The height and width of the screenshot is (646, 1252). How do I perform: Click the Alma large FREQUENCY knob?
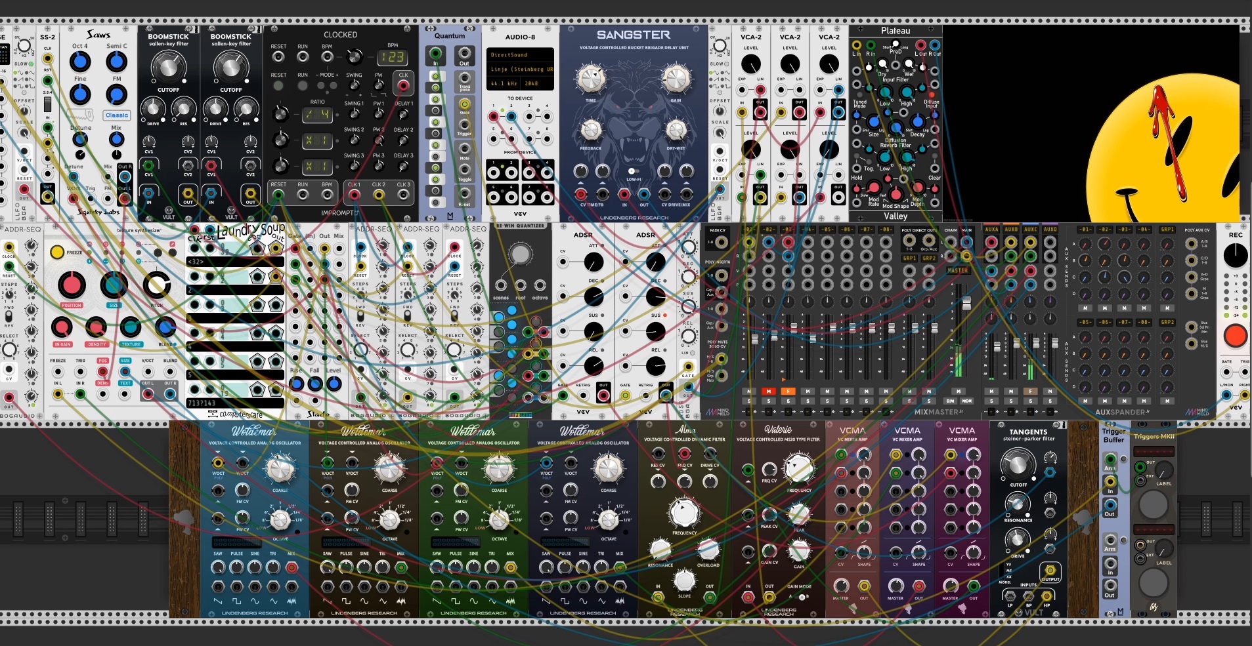click(684, 513)
